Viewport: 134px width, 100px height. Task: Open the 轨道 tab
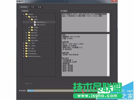(40, 7)
